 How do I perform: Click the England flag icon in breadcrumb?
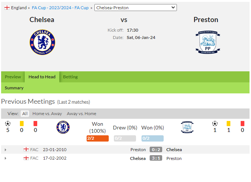[x=7, y=8]
